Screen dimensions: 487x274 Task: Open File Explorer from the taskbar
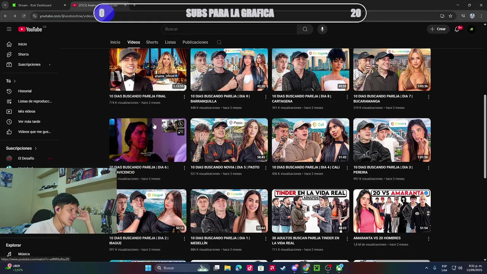[x=227, y=268]
